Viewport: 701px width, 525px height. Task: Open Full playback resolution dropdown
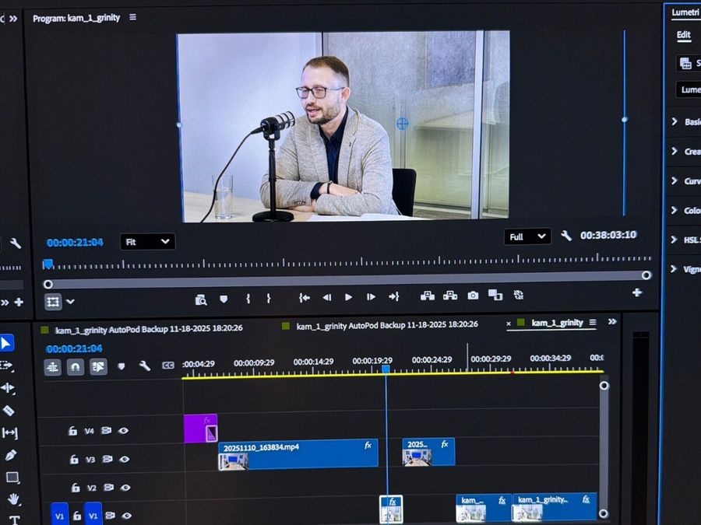tap(527, 236)
